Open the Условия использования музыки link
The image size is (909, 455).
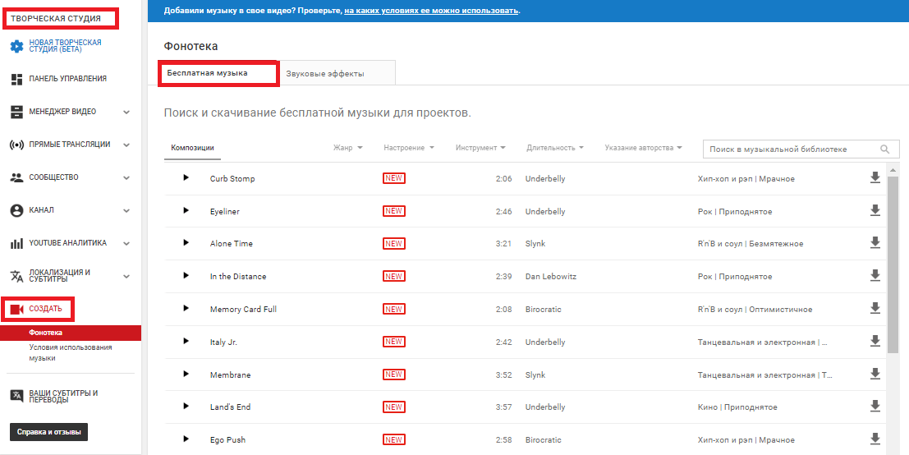70,352
